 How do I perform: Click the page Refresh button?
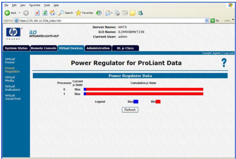130,110
